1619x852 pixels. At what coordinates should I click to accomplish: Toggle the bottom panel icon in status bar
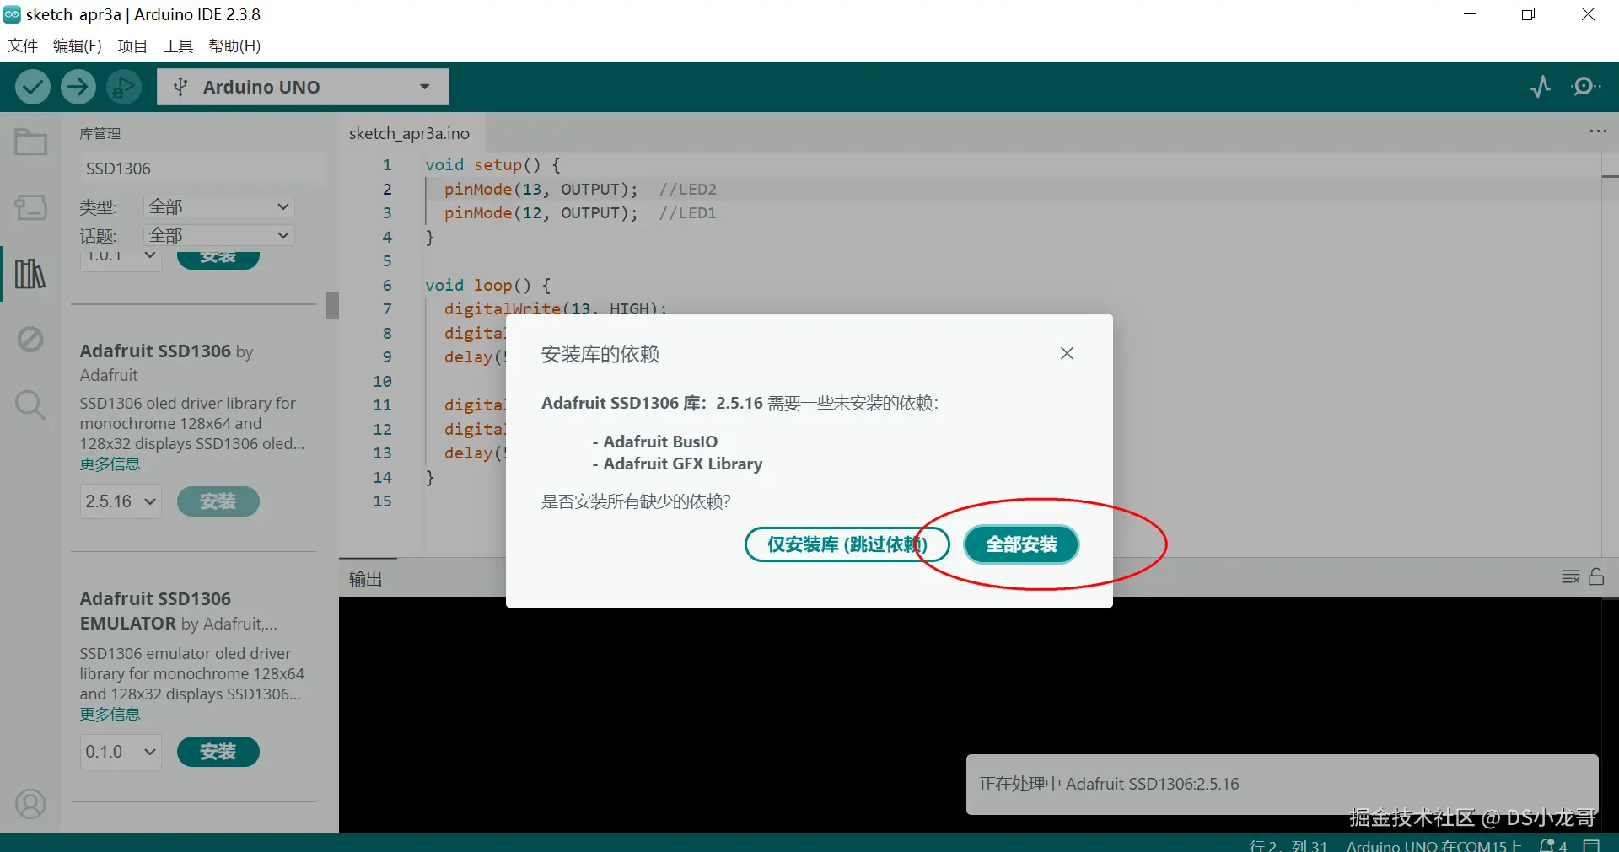(1592, 844)
